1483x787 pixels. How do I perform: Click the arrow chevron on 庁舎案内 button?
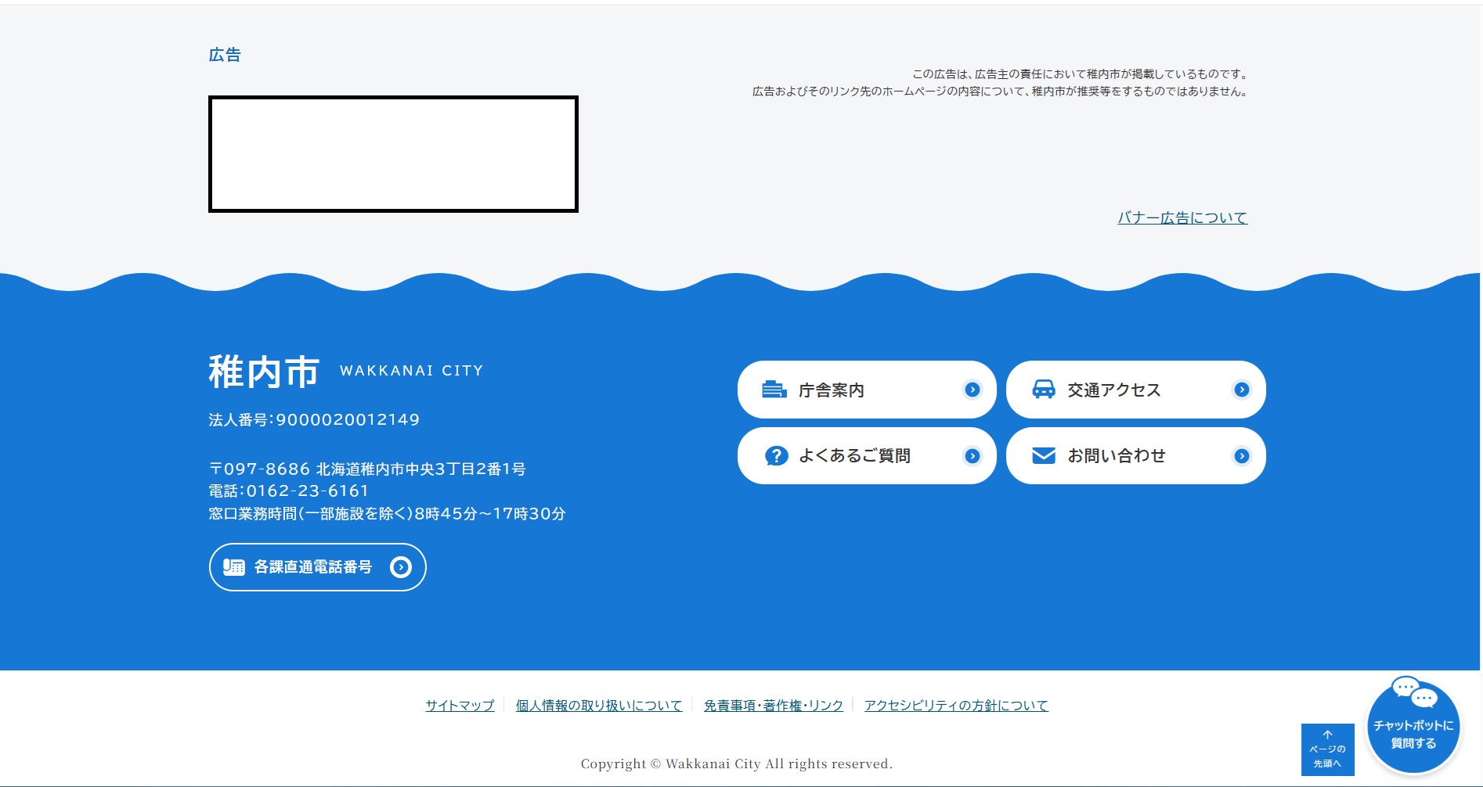tap(972, 390)
